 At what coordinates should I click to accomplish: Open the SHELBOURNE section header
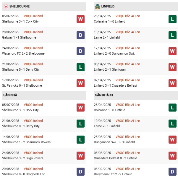[20, 6]
